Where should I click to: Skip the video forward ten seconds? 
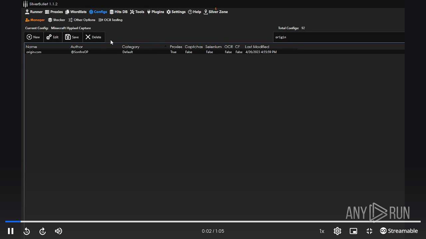click(43, 231)
